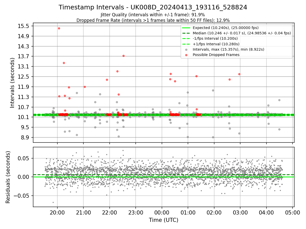
Task: Click the "13.1" y-axis tick label
Action: click(x=24, y=66)
